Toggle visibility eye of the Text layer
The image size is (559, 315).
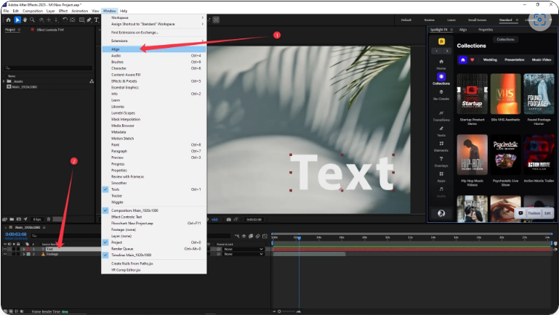click(x=5, y=249)
